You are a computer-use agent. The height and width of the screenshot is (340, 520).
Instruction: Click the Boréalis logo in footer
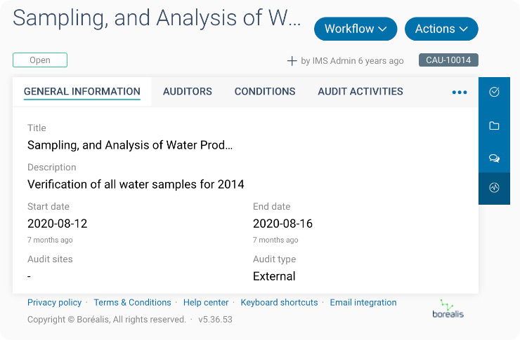(x=448, y=308)
